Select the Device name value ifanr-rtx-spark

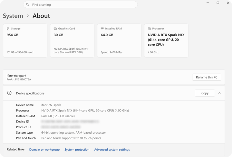pyautogui.click(x=51, y=105)
